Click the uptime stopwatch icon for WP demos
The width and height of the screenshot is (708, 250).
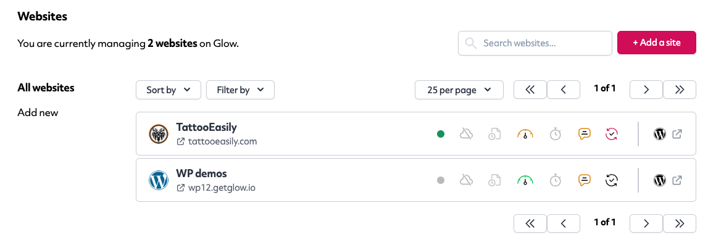[556, 180]
